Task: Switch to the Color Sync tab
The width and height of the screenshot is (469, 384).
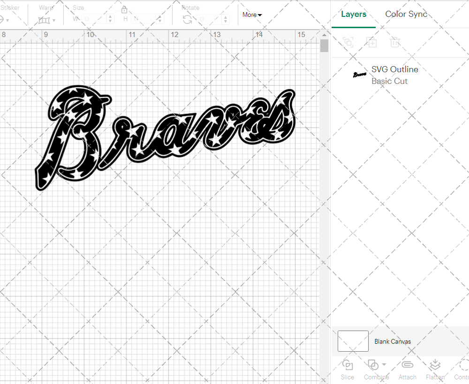Action: [406, 14]
